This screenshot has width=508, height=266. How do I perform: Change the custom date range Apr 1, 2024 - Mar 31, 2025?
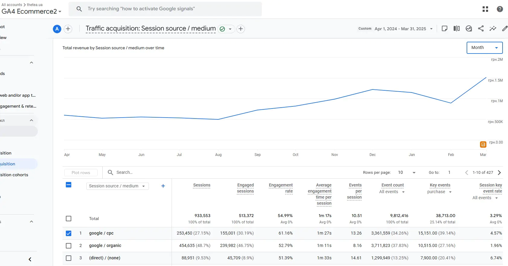coord(404,29)
